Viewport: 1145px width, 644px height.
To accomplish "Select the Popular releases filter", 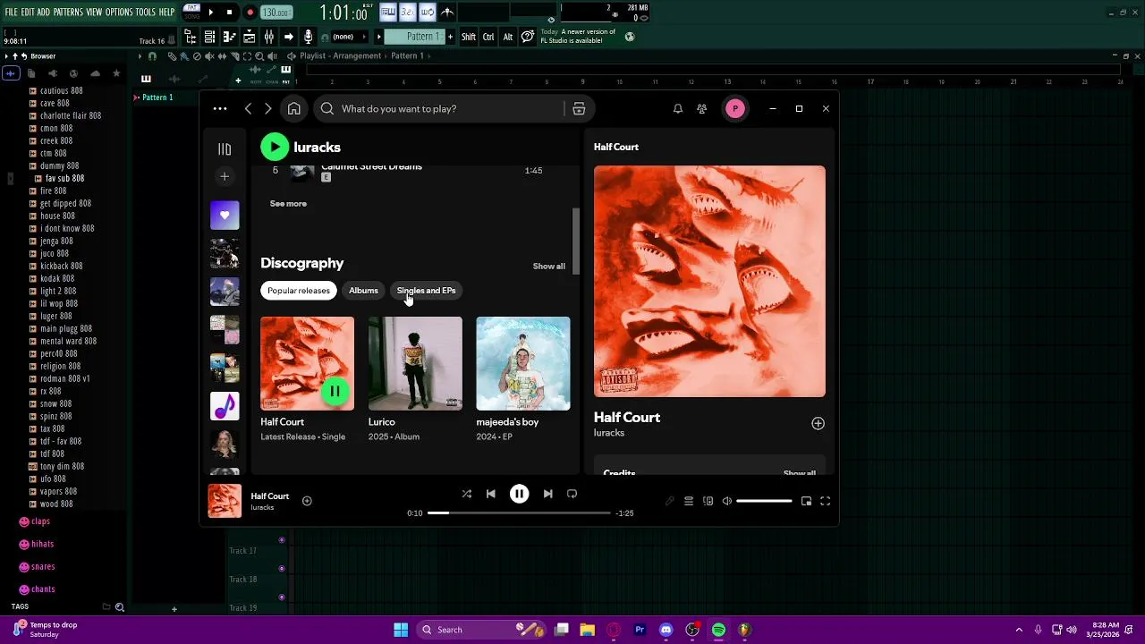I will click(x=299, y=291).
